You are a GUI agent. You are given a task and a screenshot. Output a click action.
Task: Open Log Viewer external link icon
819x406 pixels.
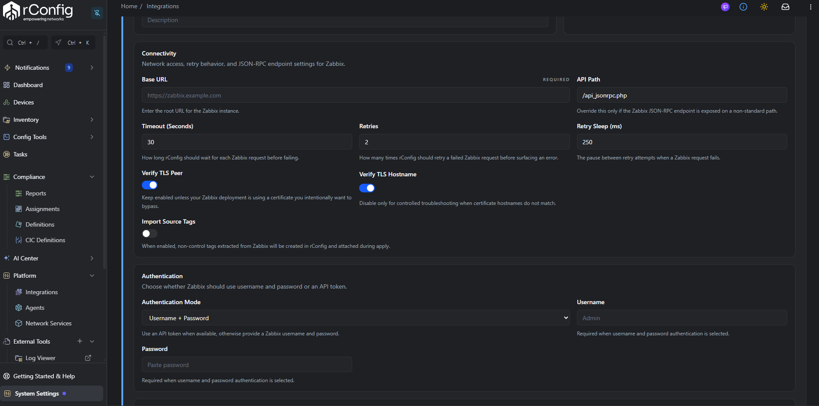point(88,358)
